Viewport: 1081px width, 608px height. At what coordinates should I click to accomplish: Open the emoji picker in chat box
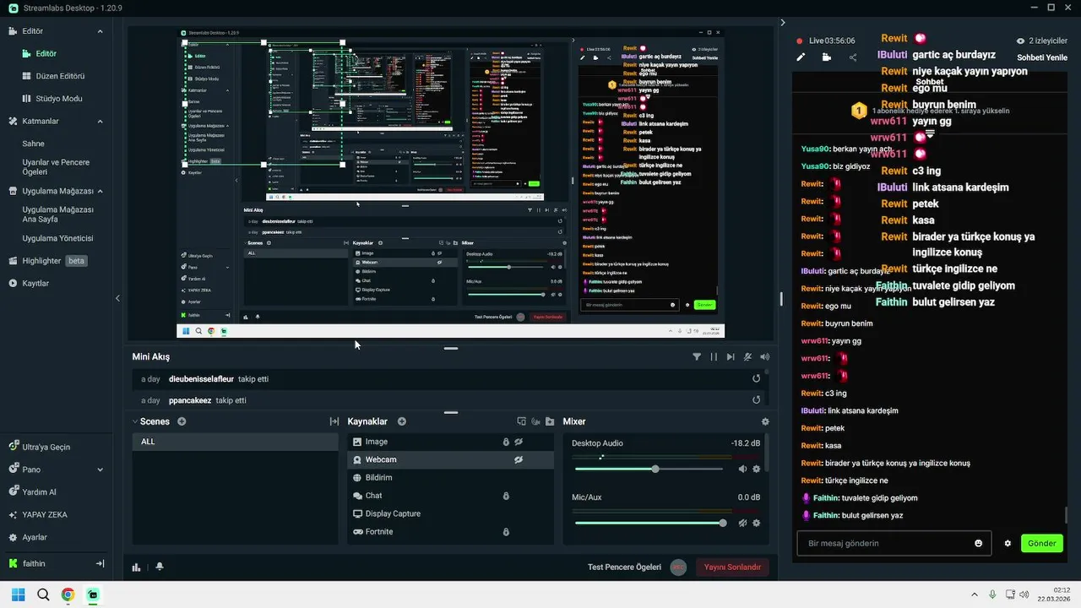pyautogui.click(x=979, y=543)
